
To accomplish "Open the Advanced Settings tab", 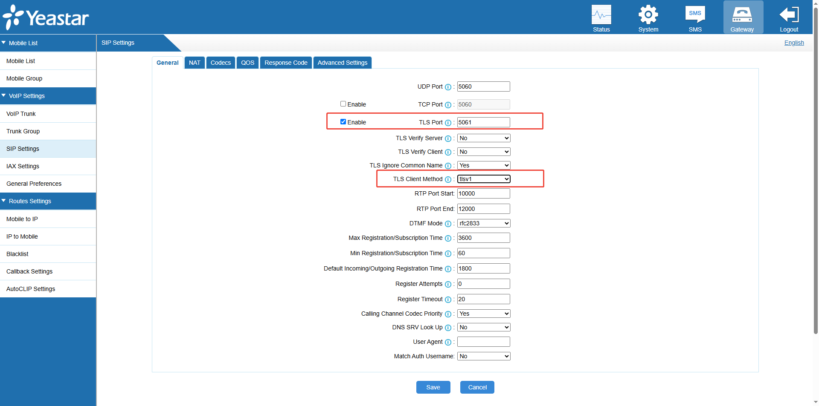I will [342, 63].
